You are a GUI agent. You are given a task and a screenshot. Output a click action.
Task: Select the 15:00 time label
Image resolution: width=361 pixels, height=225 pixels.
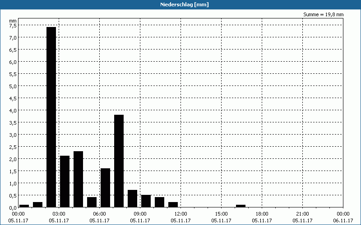pyautogui.click(x=222, y=214)
